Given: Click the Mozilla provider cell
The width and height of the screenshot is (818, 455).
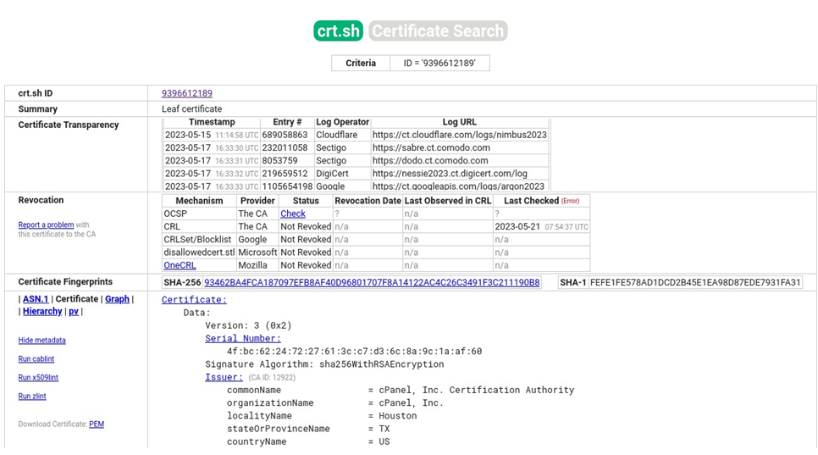Looking at the screenshot, I should pos(257,265).
